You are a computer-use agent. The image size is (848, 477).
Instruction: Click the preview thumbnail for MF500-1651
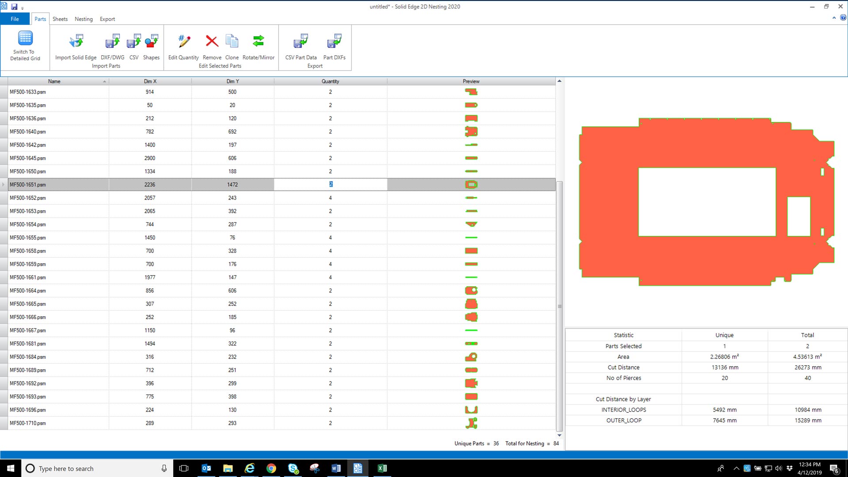(x=470, y=185)
